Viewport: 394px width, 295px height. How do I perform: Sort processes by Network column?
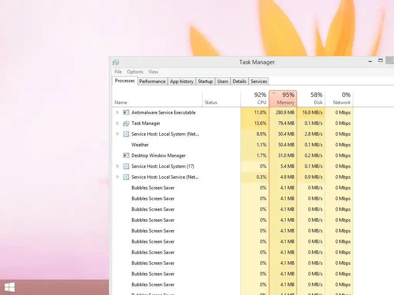click(339, 99)
